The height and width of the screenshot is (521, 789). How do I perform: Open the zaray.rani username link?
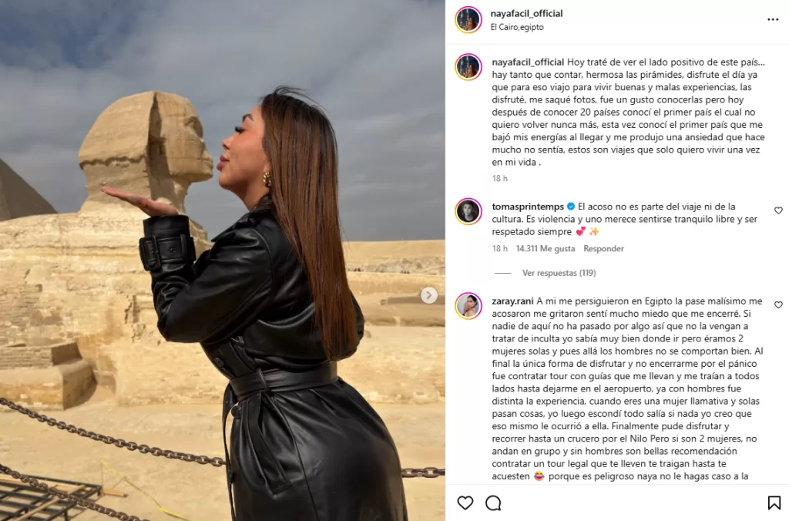click(512, 301)
